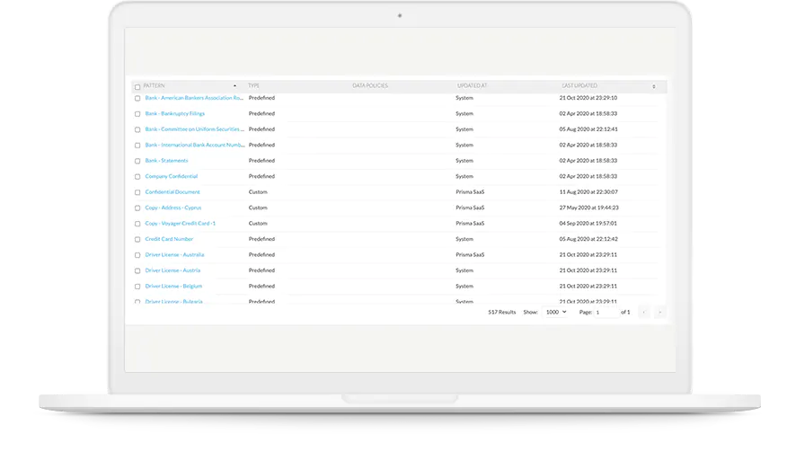Viewport: 796px width, 460px height.
Task: Select the Company Confidential row checkbox
Action: click(137, 177)
